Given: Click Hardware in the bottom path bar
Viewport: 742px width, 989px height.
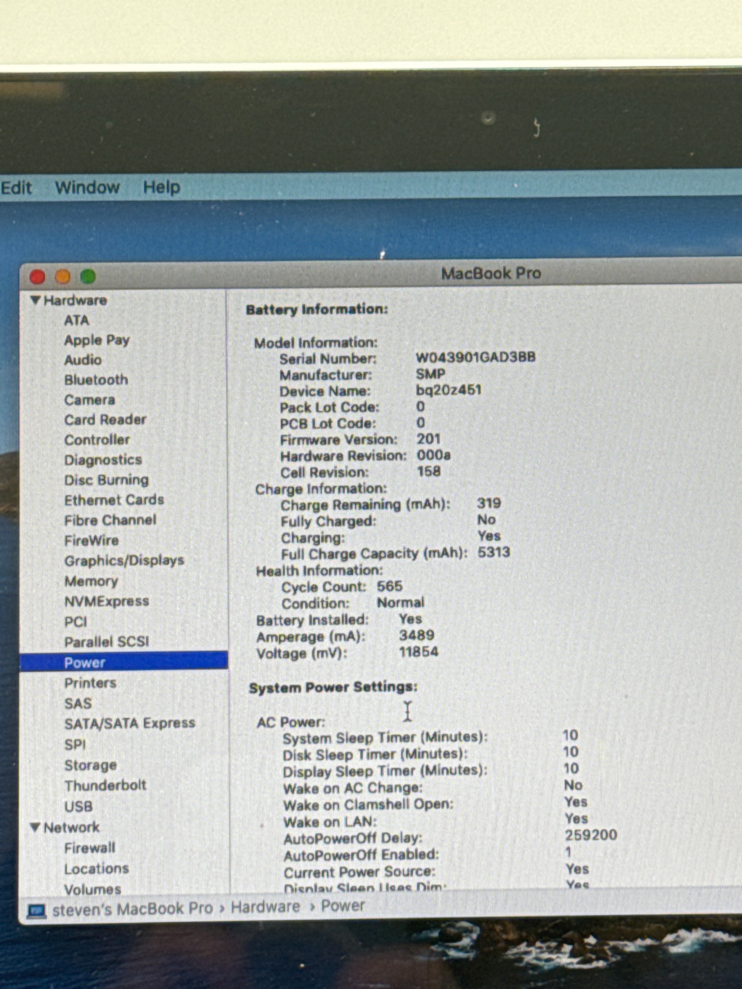Looking at the screenshot, I should (265, 906).
